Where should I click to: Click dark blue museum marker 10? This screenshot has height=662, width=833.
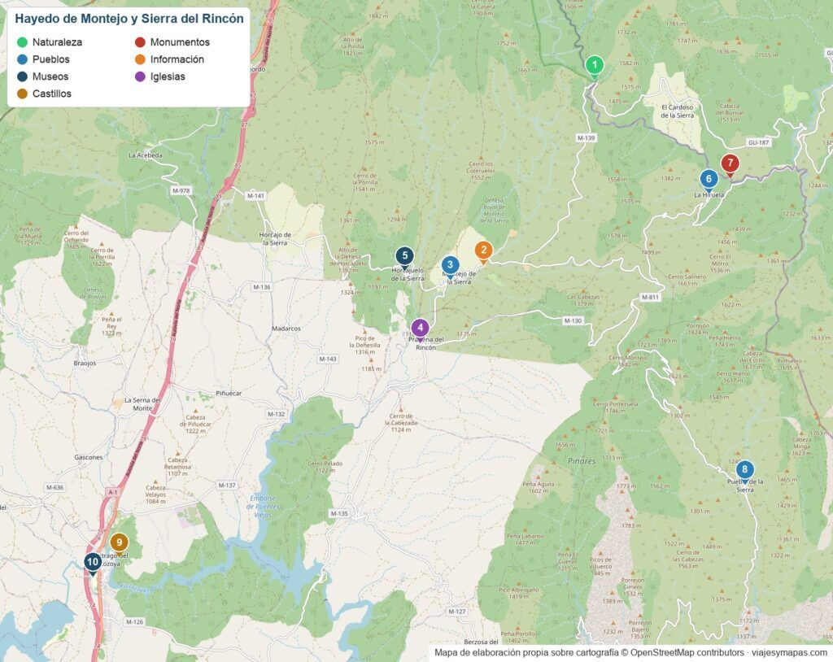tap(93, 563)
